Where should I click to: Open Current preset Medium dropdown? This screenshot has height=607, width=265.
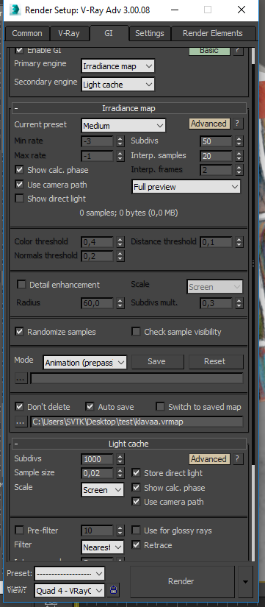[x=123, y=126]
